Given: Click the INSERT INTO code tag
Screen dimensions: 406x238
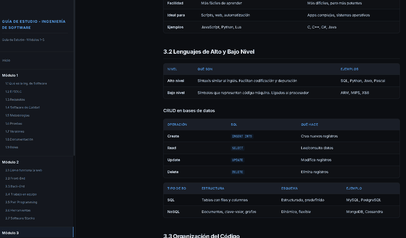Looking at the screenshot, I should point(242,136).
